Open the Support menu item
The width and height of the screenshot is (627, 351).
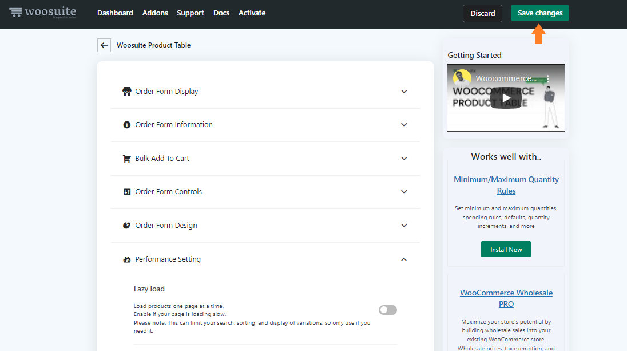pos(191,13)
